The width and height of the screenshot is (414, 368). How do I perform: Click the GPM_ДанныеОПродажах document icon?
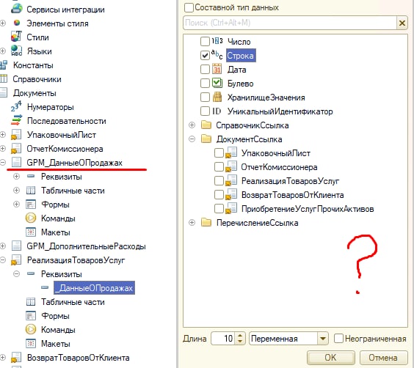(16, 163)
